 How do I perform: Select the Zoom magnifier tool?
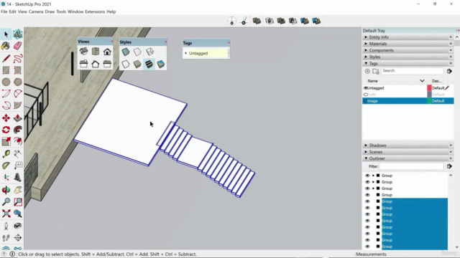[6, 202]
